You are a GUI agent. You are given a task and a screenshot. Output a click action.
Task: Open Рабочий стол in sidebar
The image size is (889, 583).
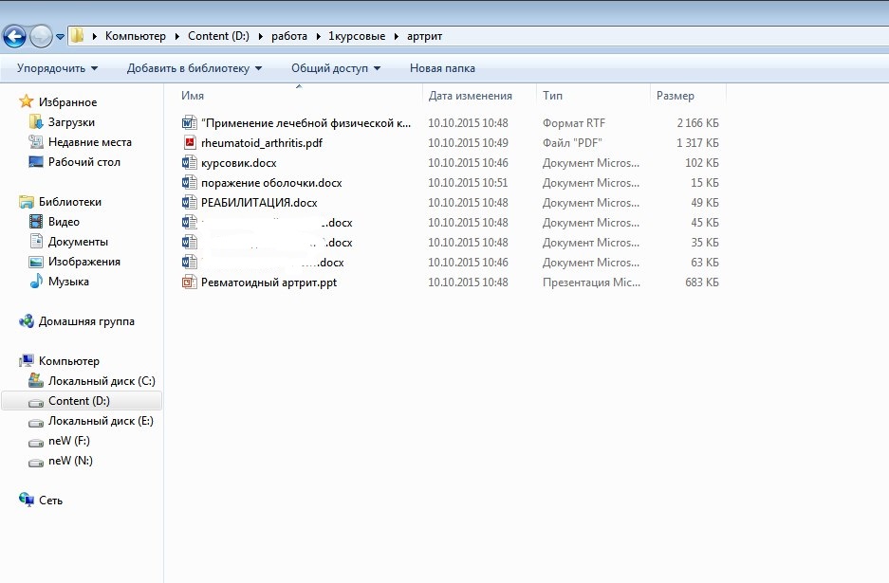pyautogui.click(x=83, y=161)
